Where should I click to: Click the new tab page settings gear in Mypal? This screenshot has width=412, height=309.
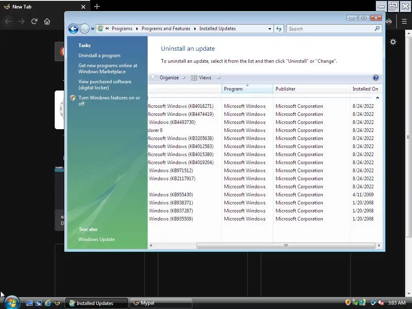tap(393, 42)
